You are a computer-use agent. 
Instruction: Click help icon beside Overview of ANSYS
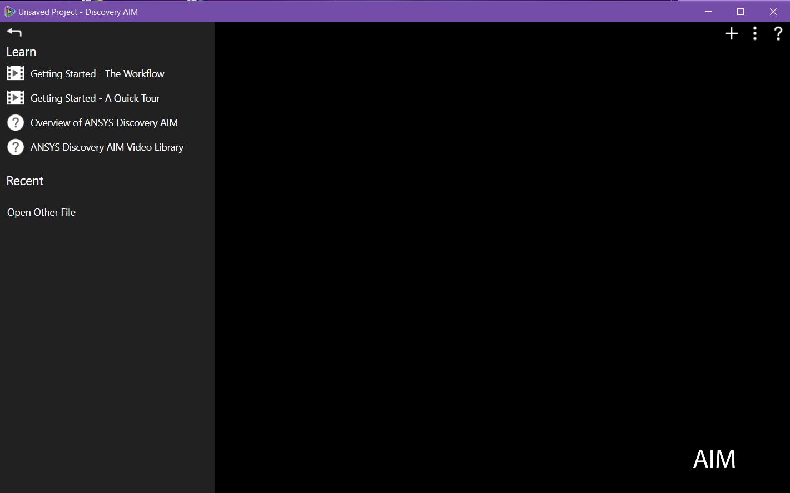[16, 122]
